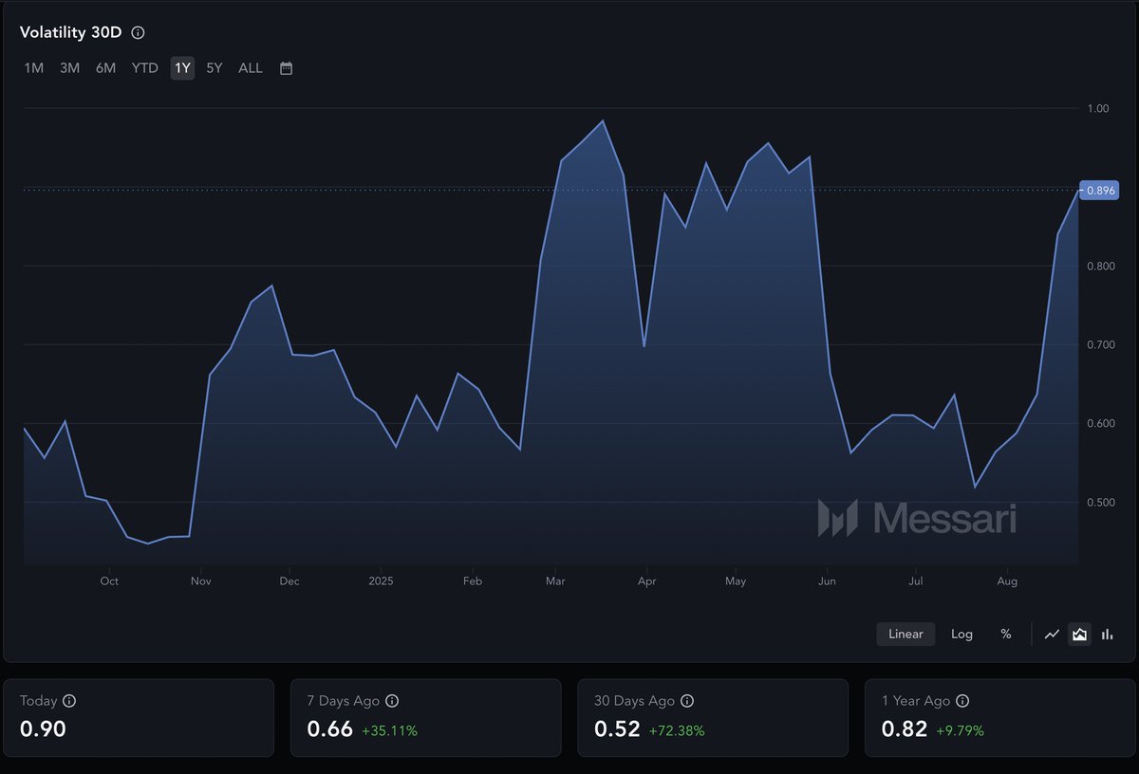1139x774 pixels.
Task: Click the Dec x-axis label
Action: click(289, 580)
